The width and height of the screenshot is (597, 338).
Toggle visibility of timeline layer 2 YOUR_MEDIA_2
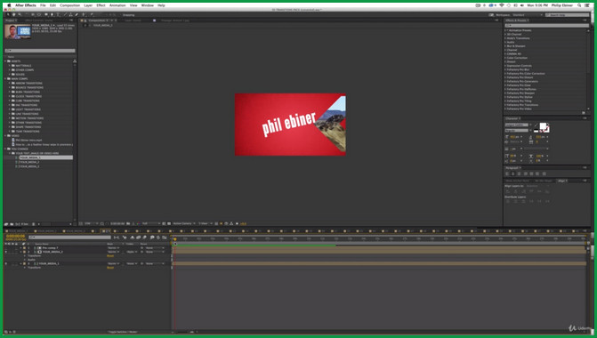coord(6,252)
